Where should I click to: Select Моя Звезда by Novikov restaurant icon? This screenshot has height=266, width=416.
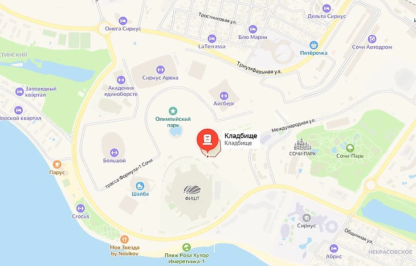click(x=124, y=239)
